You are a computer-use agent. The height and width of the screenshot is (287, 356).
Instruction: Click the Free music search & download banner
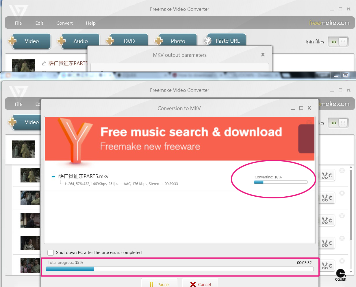tap(180, 139)
